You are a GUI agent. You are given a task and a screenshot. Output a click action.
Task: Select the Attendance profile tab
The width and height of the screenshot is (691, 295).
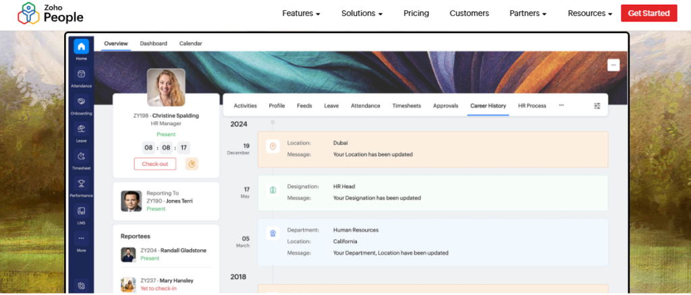[365, 106]
